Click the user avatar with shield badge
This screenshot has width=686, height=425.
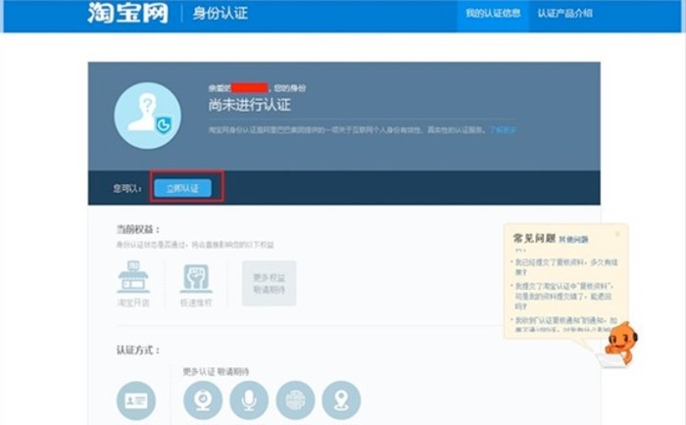click(x=147, y=116)
